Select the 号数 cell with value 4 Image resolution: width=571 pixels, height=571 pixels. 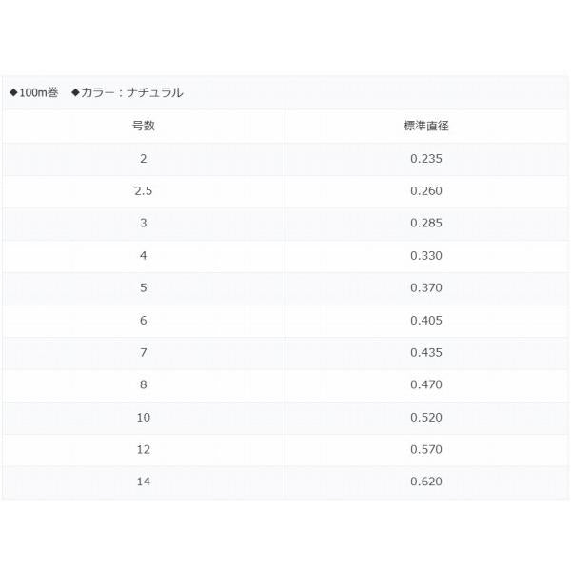click(144, 255)
